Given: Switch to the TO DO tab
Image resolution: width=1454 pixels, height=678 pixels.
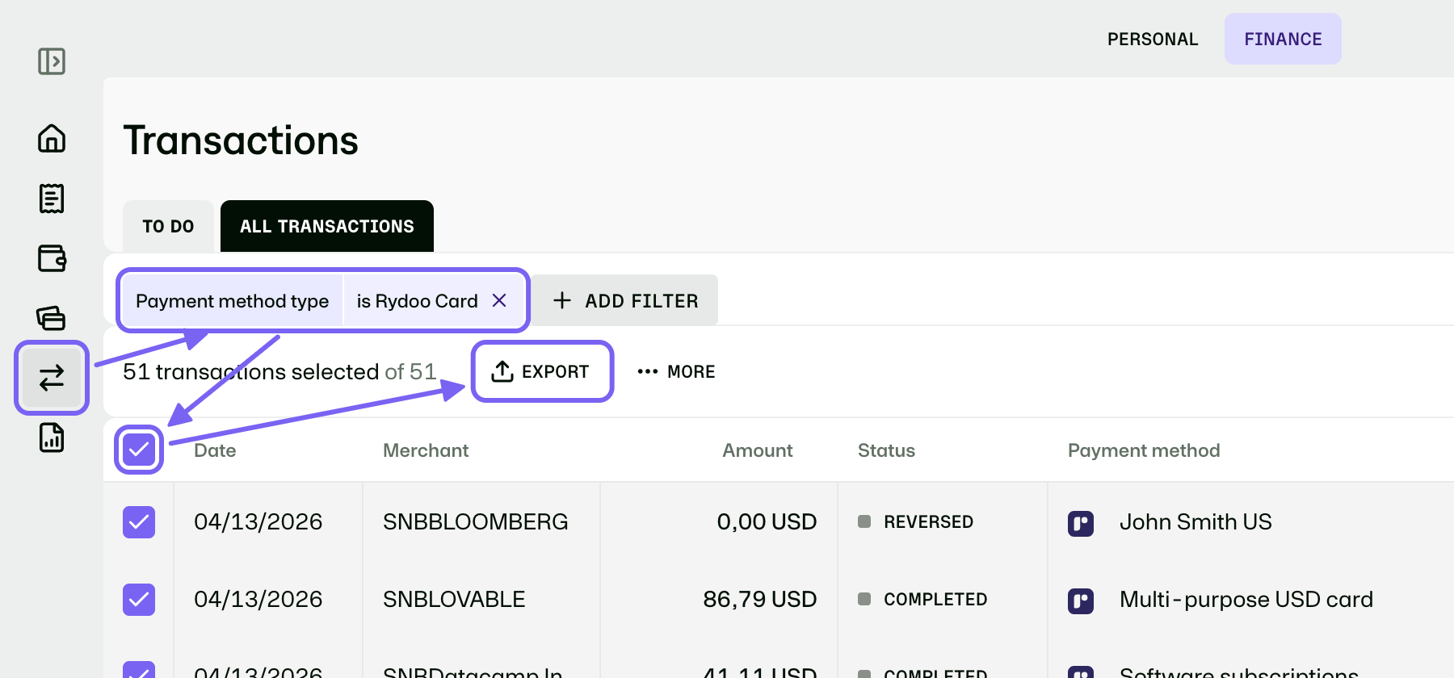Looking at the screenshot, I should 168,226.
